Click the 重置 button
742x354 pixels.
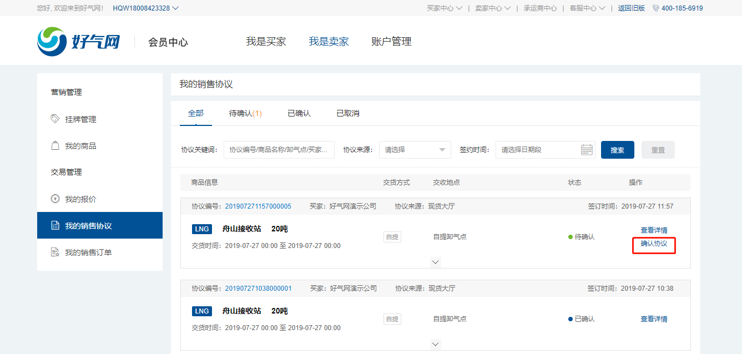click(658, 150)
